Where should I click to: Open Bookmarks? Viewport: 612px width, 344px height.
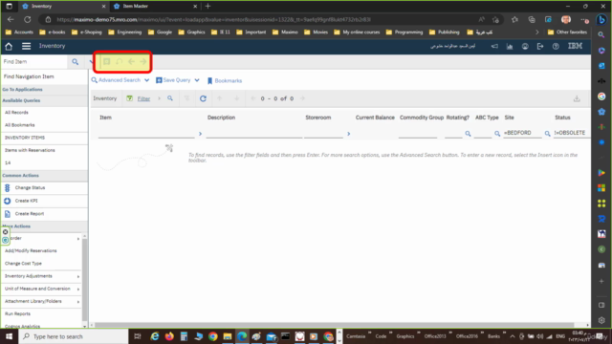click(225, 80)
